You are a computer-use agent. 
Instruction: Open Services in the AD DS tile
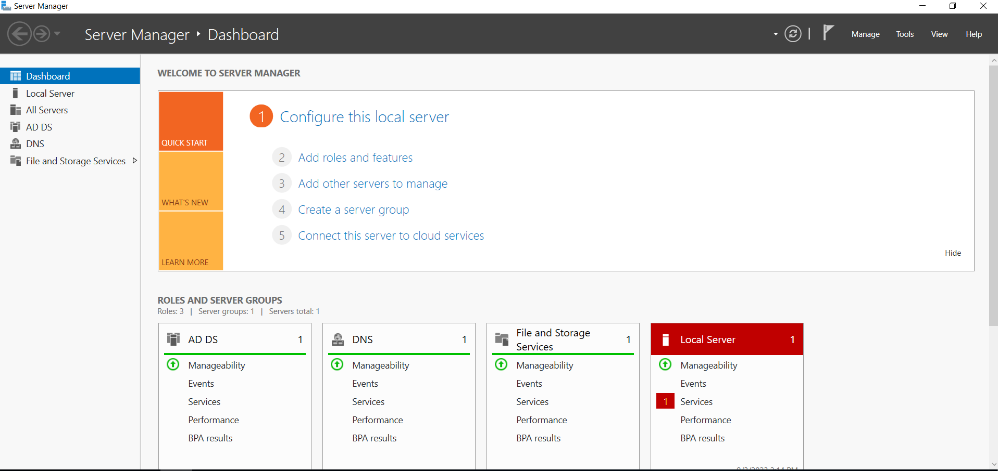click(204, 402)
